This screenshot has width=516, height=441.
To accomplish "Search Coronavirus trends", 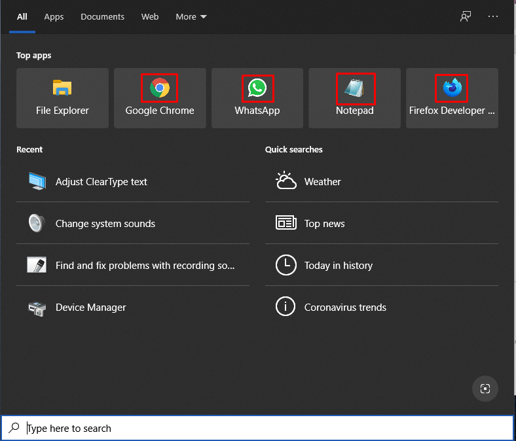I will [382, 307].
